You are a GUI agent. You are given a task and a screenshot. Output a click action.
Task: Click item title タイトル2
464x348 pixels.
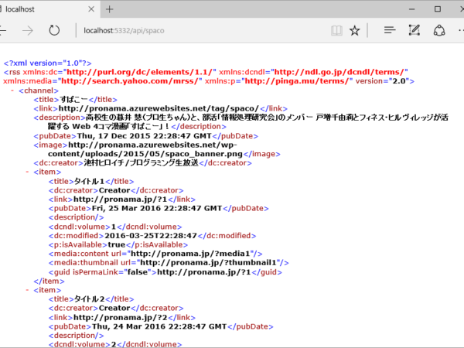89,299
